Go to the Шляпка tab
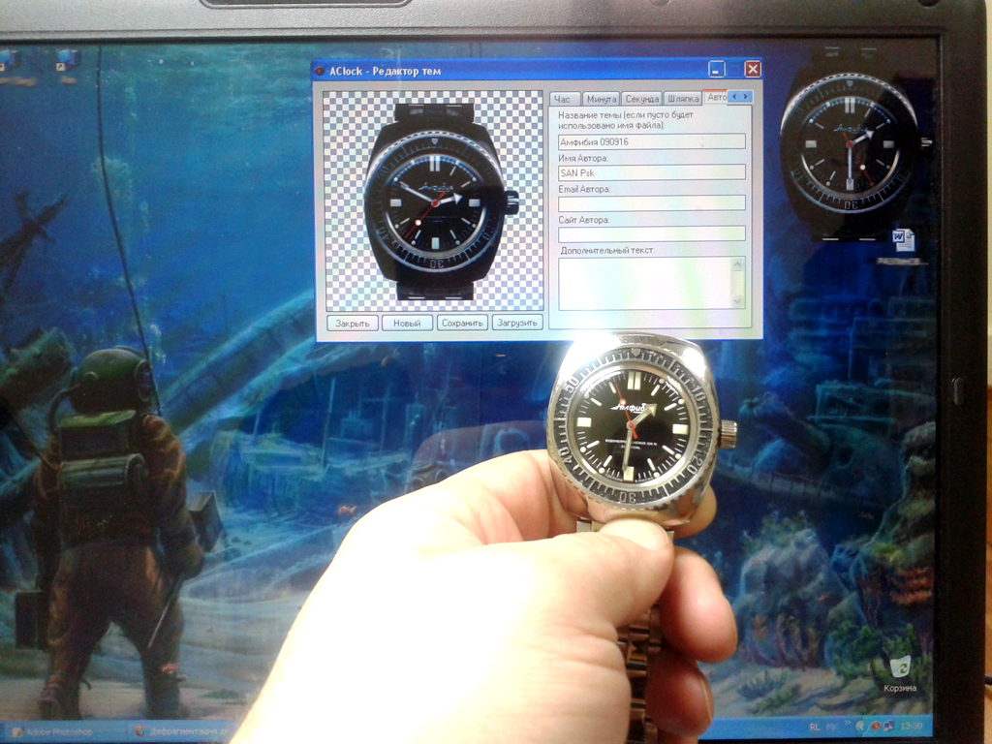This screenshot has height=744, width=992. click(x=683, y=99)
